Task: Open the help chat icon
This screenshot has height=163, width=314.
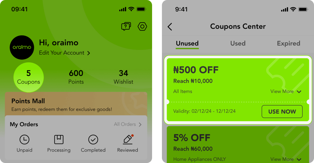Action: pos(126,26)
